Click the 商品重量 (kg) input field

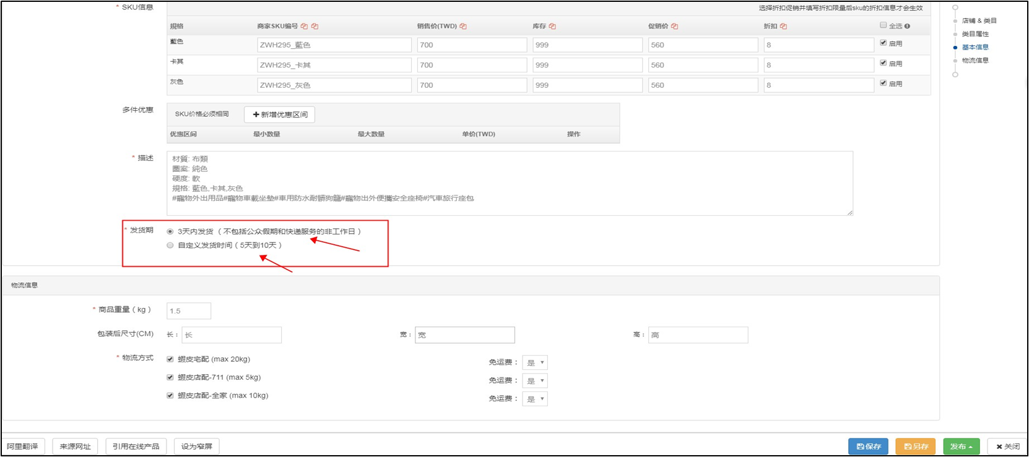[189, 311]
